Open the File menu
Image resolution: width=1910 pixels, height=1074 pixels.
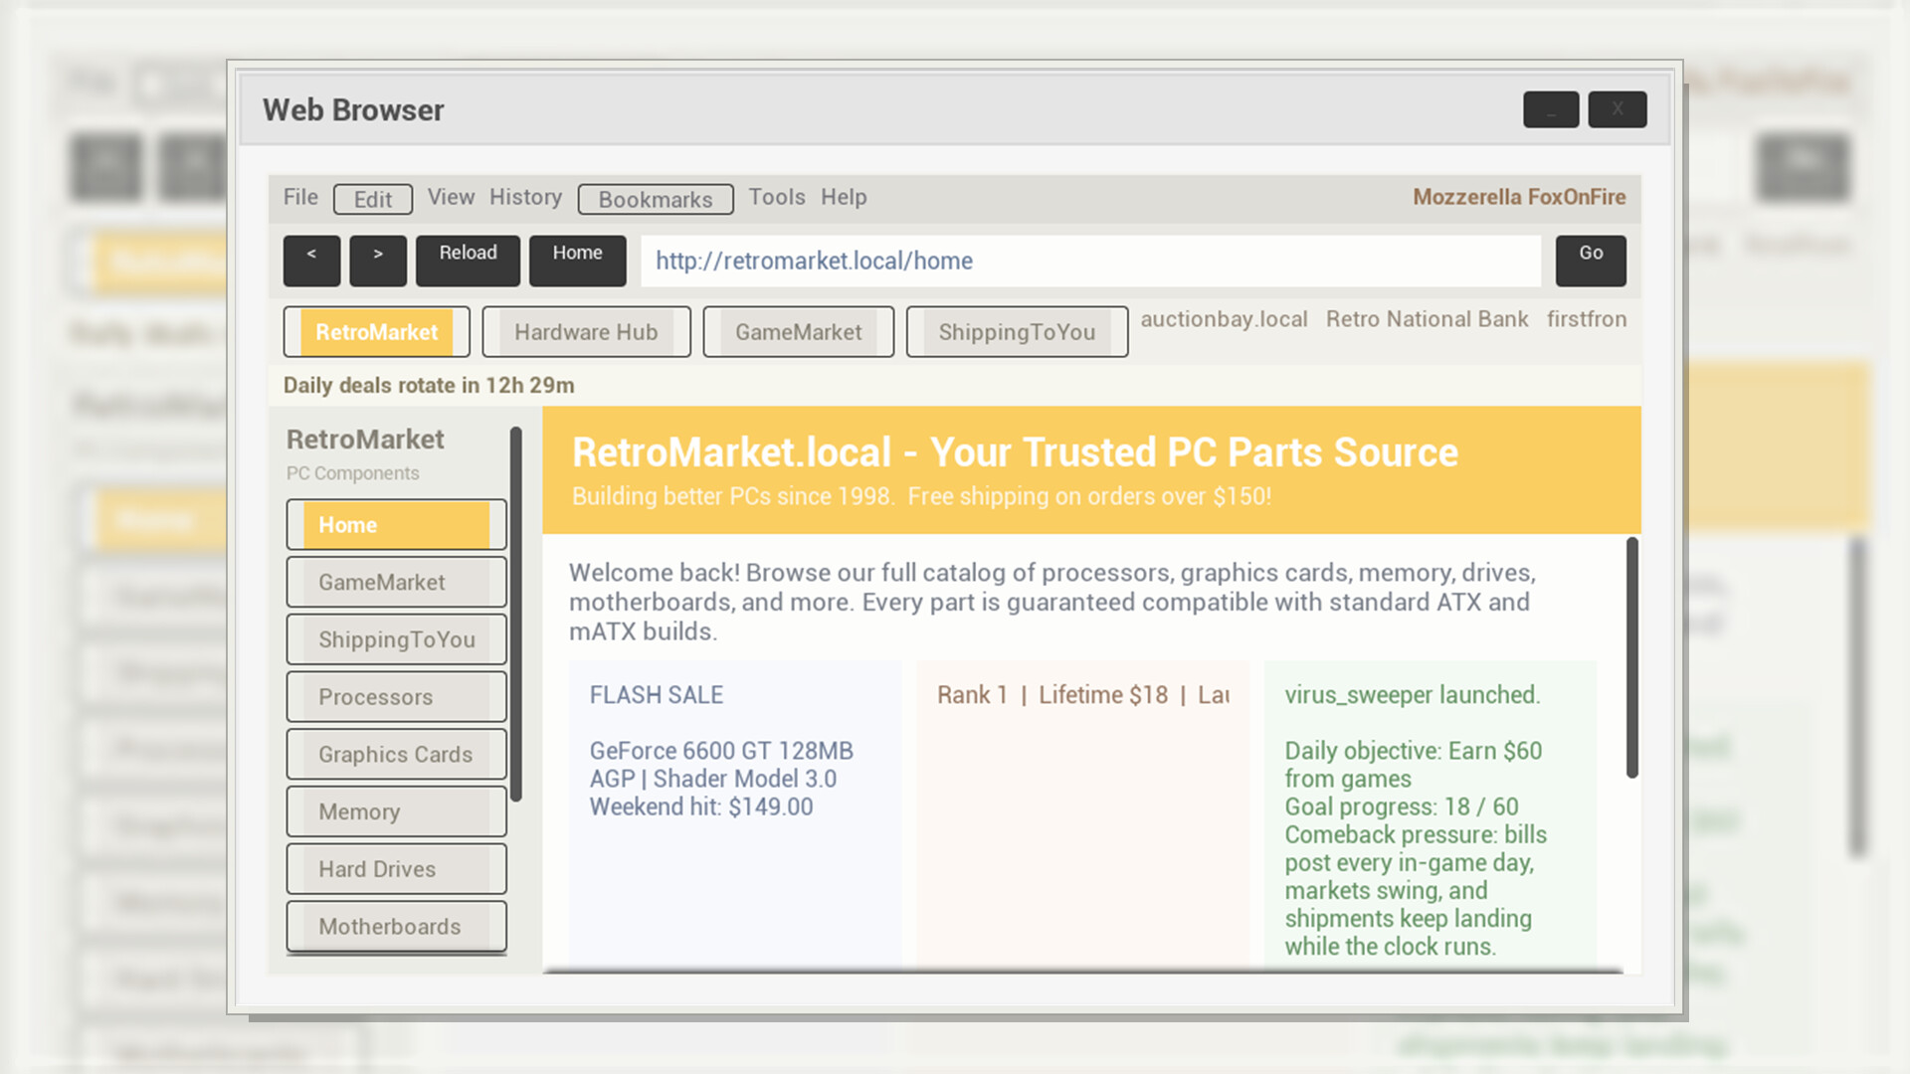point(300,197)
